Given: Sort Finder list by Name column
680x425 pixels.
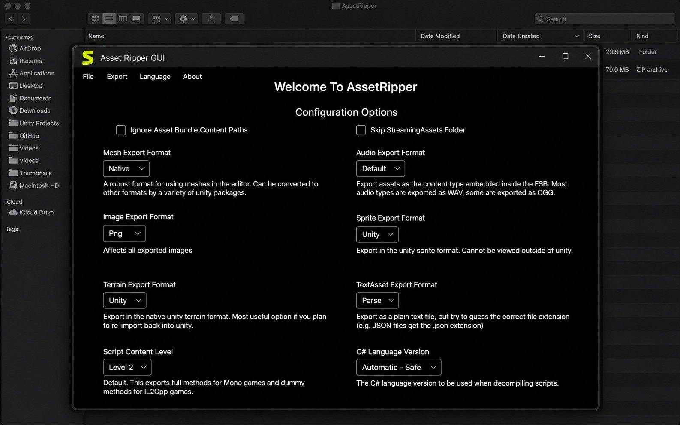Looking at the screenshot, I should (x=250, y=36).
